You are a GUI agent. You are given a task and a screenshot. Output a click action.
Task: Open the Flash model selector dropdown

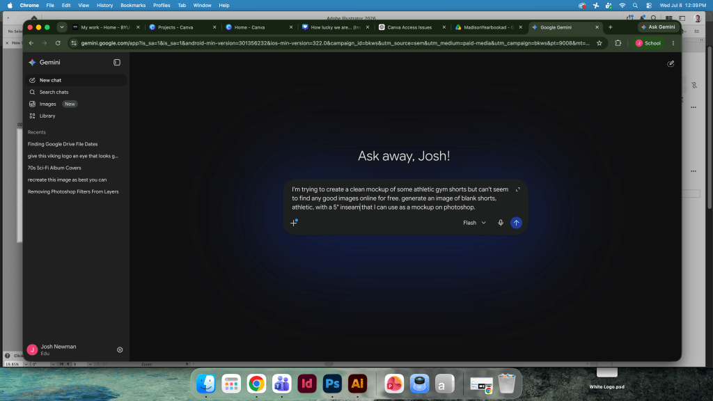click(x=474, y=223)
